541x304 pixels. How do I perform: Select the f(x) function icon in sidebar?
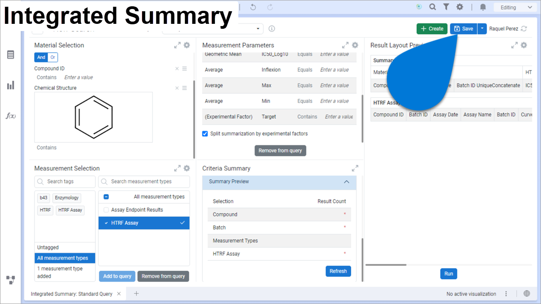tap(11, 116)
